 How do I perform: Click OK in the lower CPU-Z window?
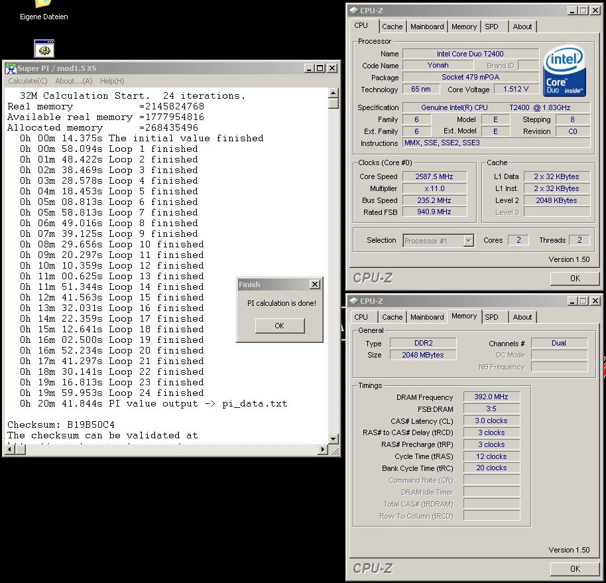575,568
